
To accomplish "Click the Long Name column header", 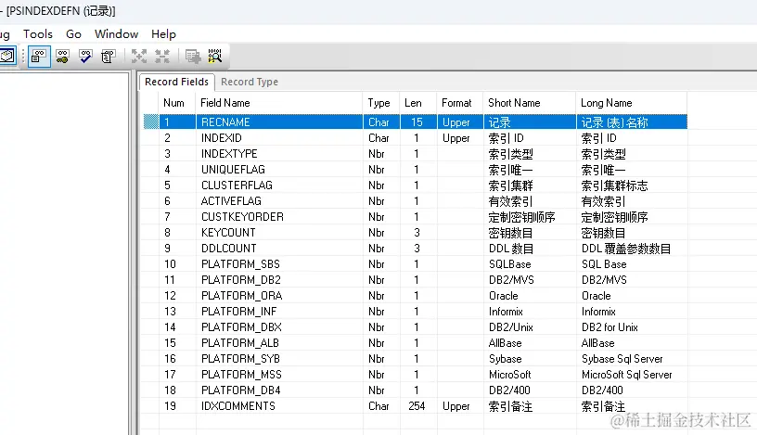I will tap(606, 103).
